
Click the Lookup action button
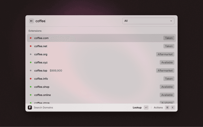(x=137, y=108)
